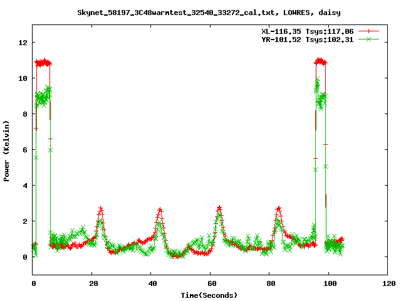Click the Time(Seconds) x-axis label
This screenshot has width=401, height=301.
point(209,295)
